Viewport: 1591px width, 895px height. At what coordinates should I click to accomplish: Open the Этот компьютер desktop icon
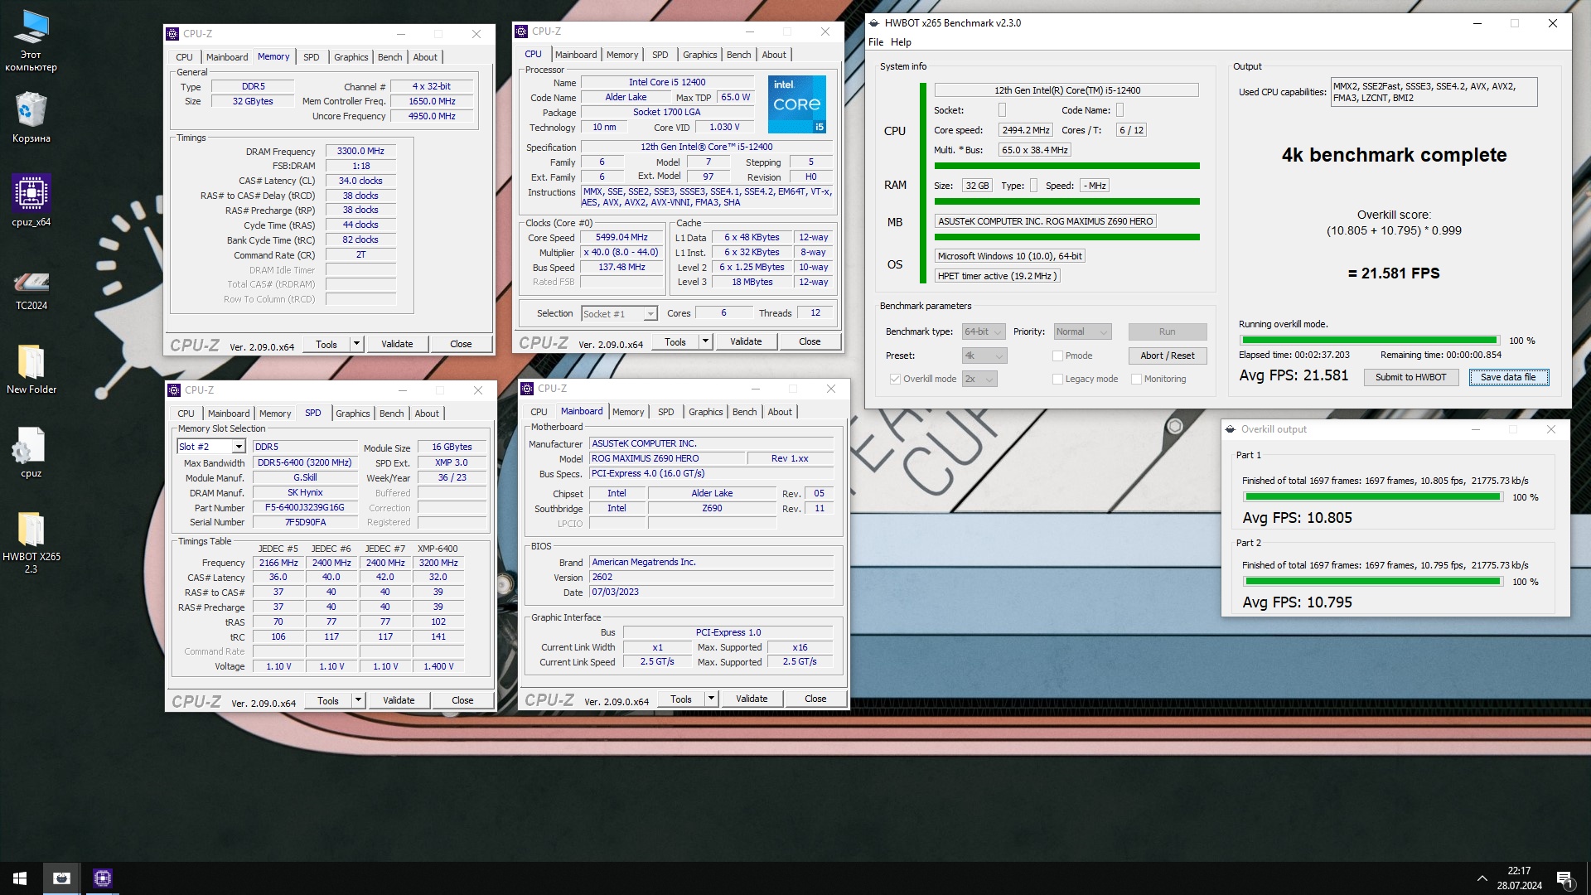pos(31,41)
